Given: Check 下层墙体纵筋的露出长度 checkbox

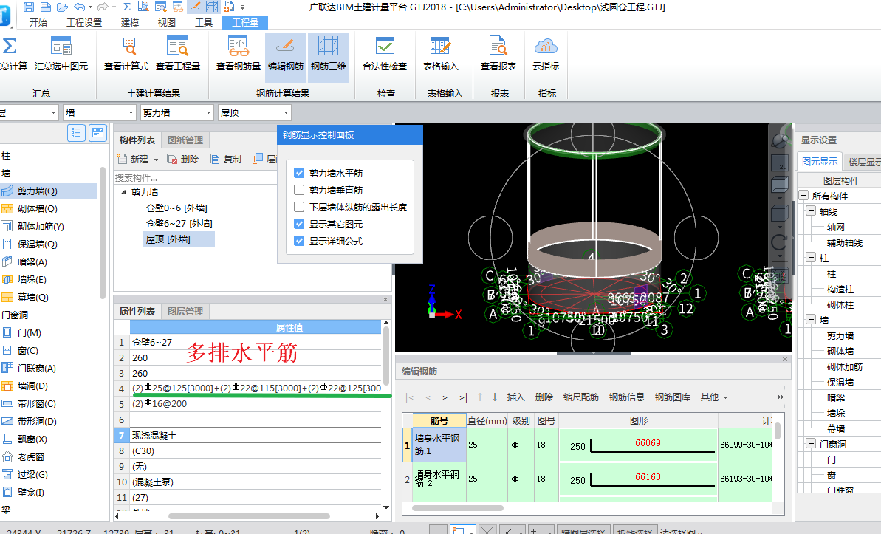Looking at the screenshot, I should pyautogui.click(x=299, y=207).
